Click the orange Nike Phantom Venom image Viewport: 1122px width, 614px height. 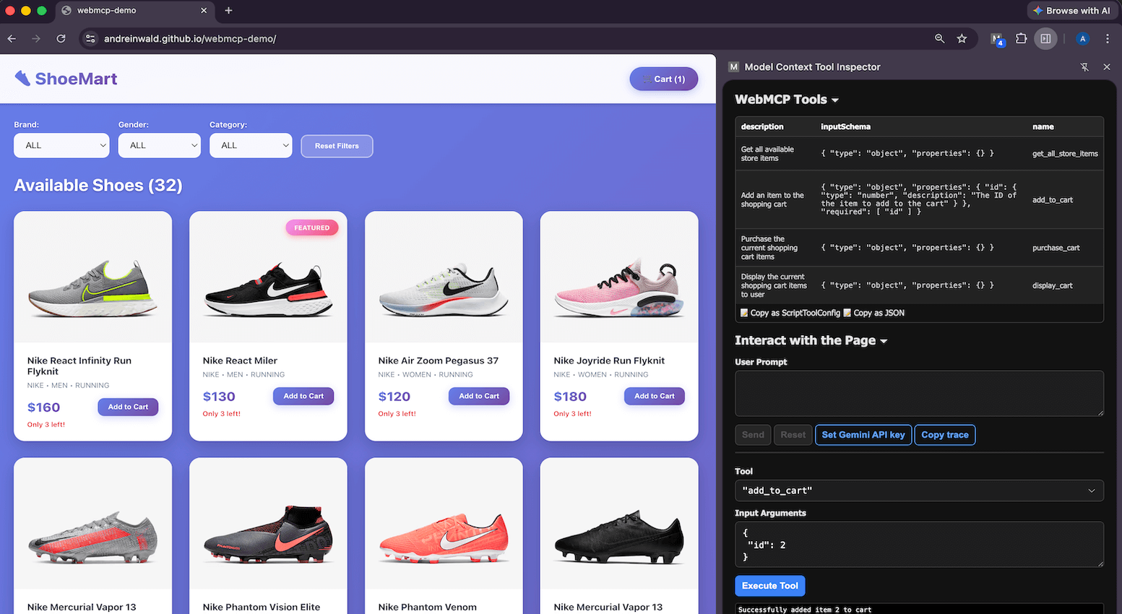pyautogui.click(x=444, y=524)
